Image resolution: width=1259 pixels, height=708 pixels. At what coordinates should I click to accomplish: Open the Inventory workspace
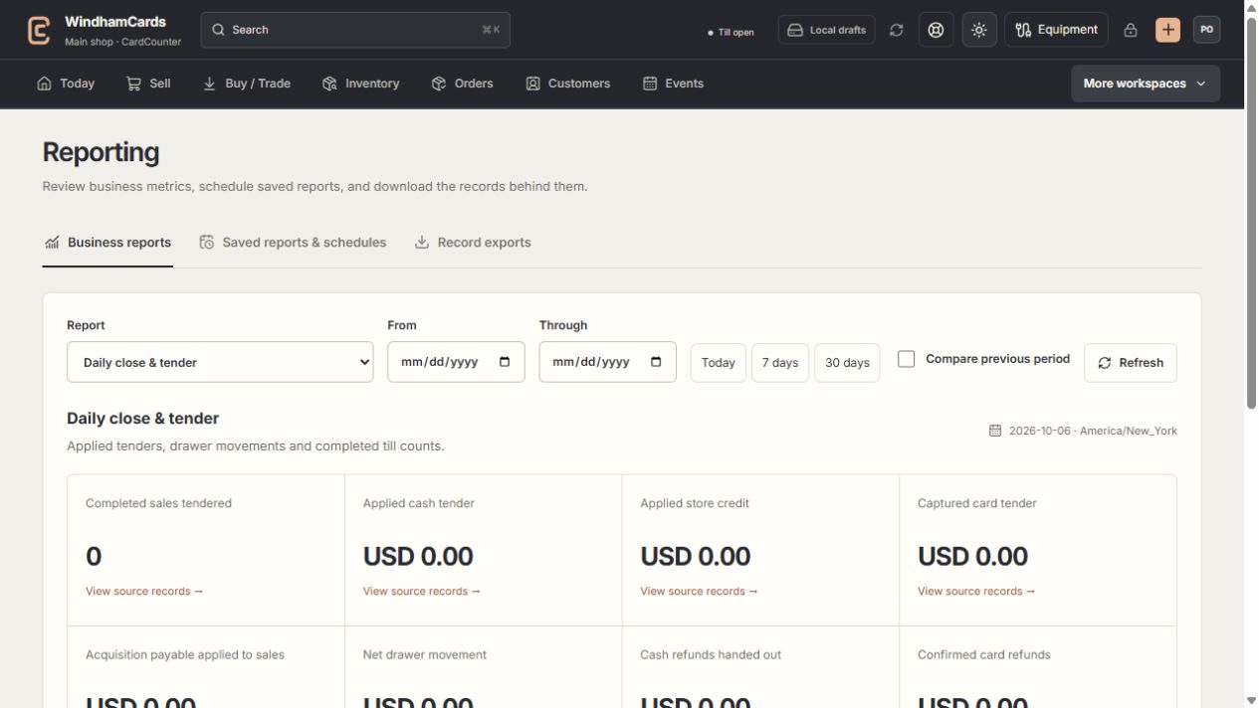click(x=361, y=84)
